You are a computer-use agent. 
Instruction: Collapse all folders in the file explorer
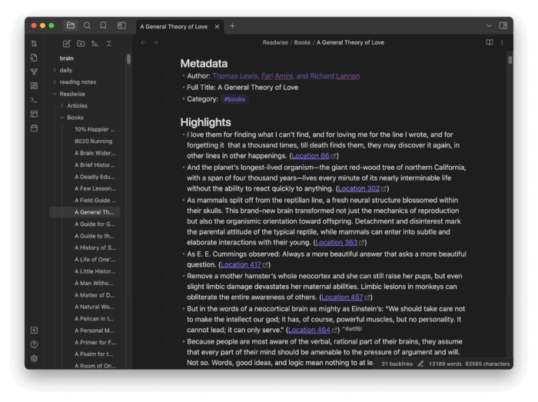[x=108, y=44]
